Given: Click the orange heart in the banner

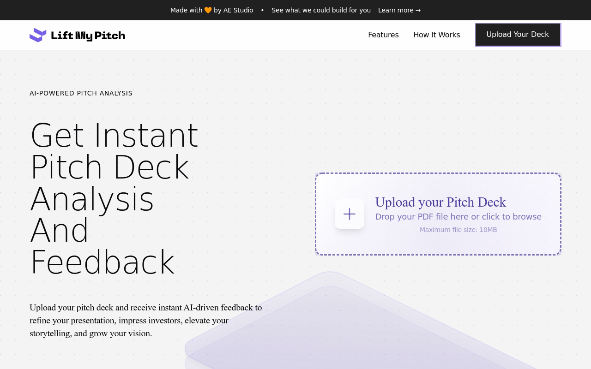Looking at the screenshot, I should click(x=208, y=10).
